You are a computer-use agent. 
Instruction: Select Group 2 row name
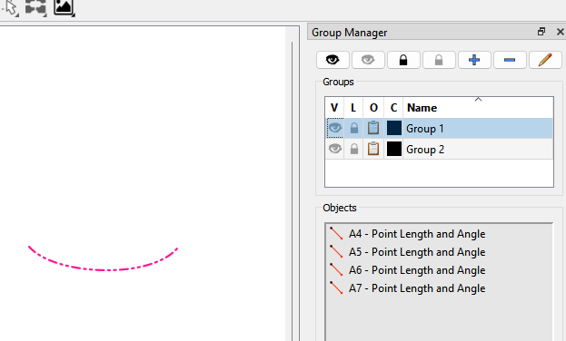coord(425,150)
